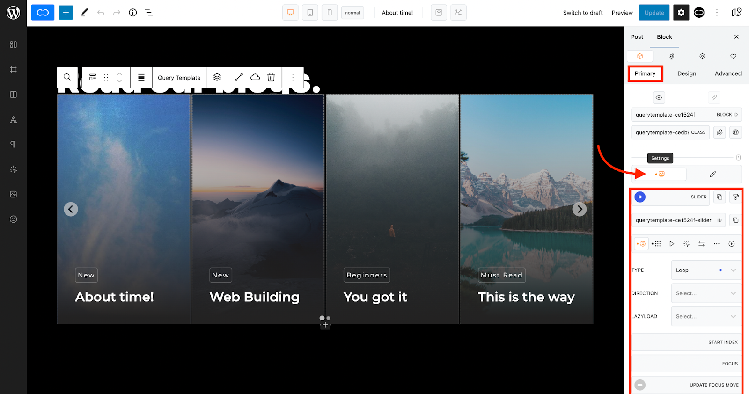
Task: Open the document details info icon
Action: coord(133,13)
